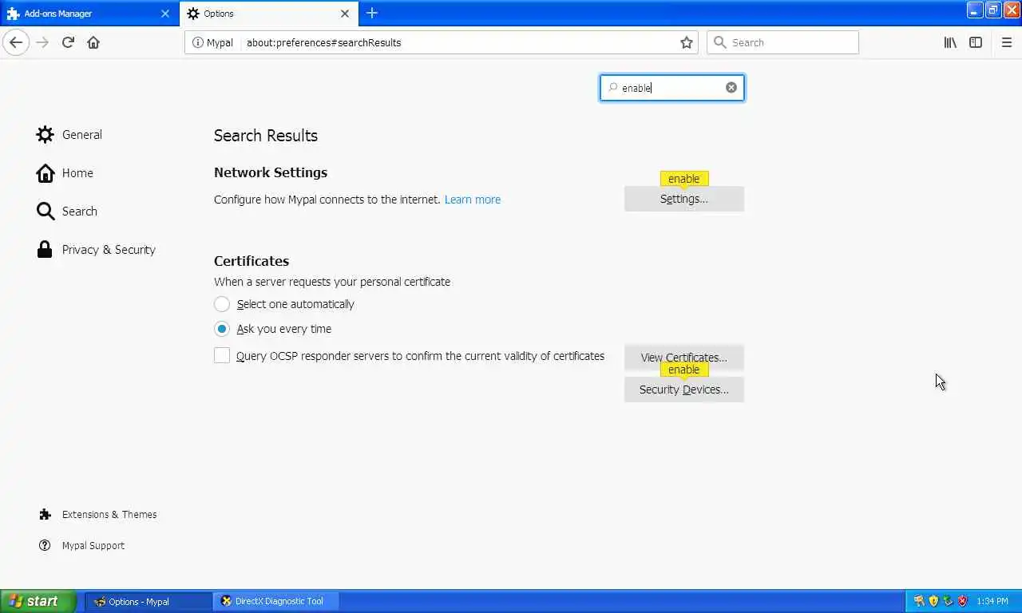The width and height of the screenshot is (1022, 613).
Task: Click the View Certificates button
Action: click(x=684, y=358)
